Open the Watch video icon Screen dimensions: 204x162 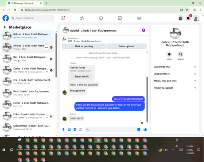pyautogui.click(x=101, y=18)
